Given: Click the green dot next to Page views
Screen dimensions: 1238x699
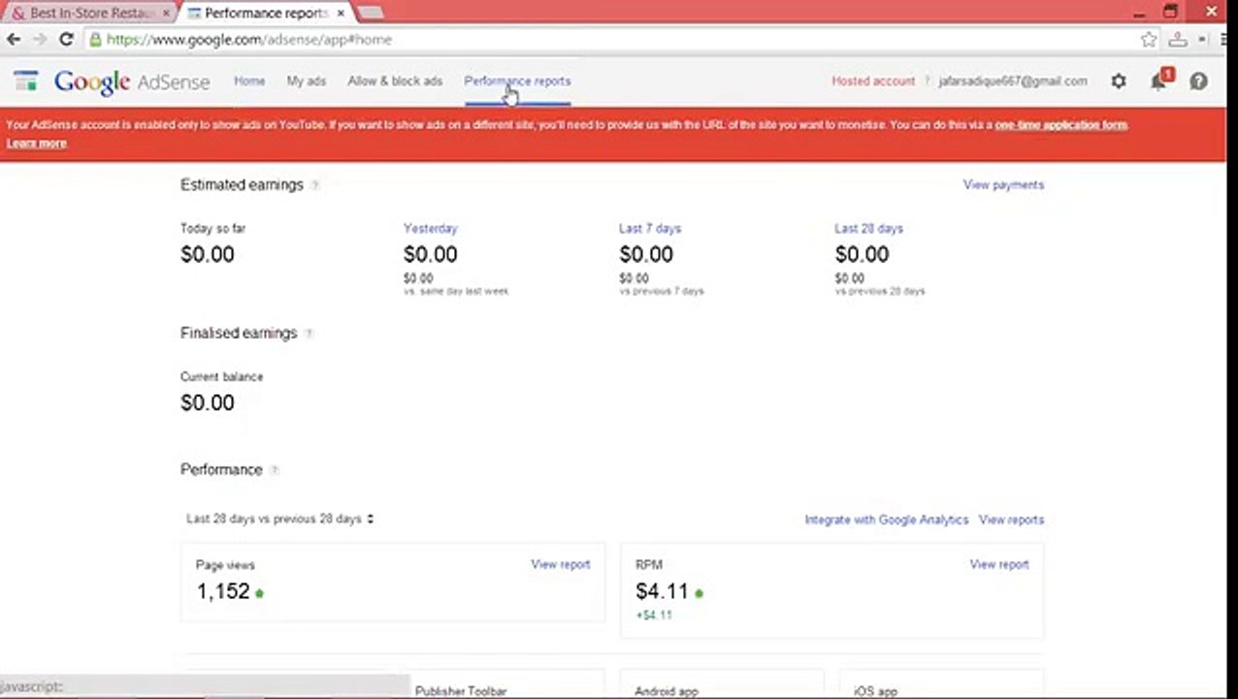Looking at the screenshot, I should [x=259, y=593].
